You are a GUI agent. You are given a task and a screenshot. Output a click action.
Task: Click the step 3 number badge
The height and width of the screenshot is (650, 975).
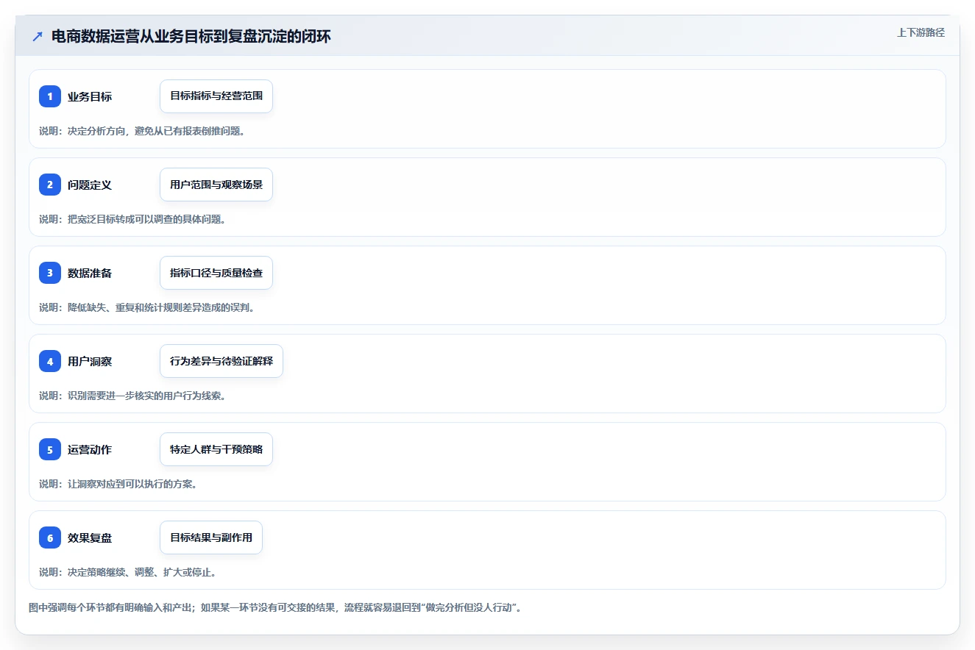click(50, 273)
